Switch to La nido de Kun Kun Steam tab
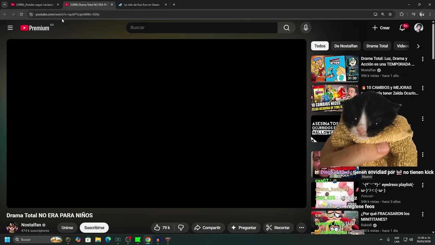 coord(141,5)
